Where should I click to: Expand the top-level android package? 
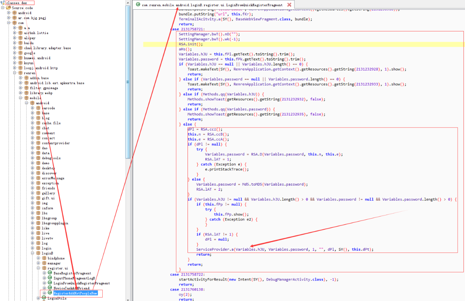(x=9, y=13)
